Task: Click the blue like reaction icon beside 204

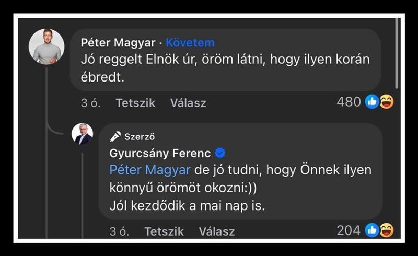Action: click(372, 230)
